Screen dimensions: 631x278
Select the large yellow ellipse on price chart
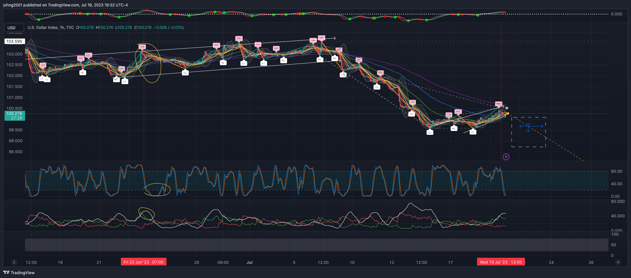148,63
